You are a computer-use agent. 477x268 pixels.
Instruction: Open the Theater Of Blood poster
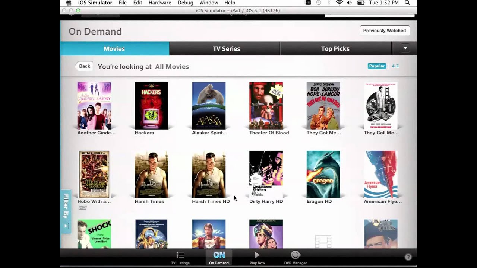[266, 106]
